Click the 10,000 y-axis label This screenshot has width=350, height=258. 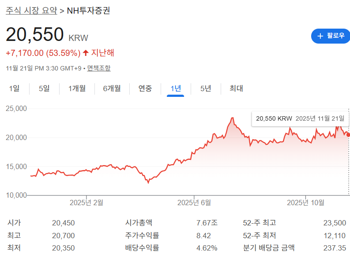(16, 195)
